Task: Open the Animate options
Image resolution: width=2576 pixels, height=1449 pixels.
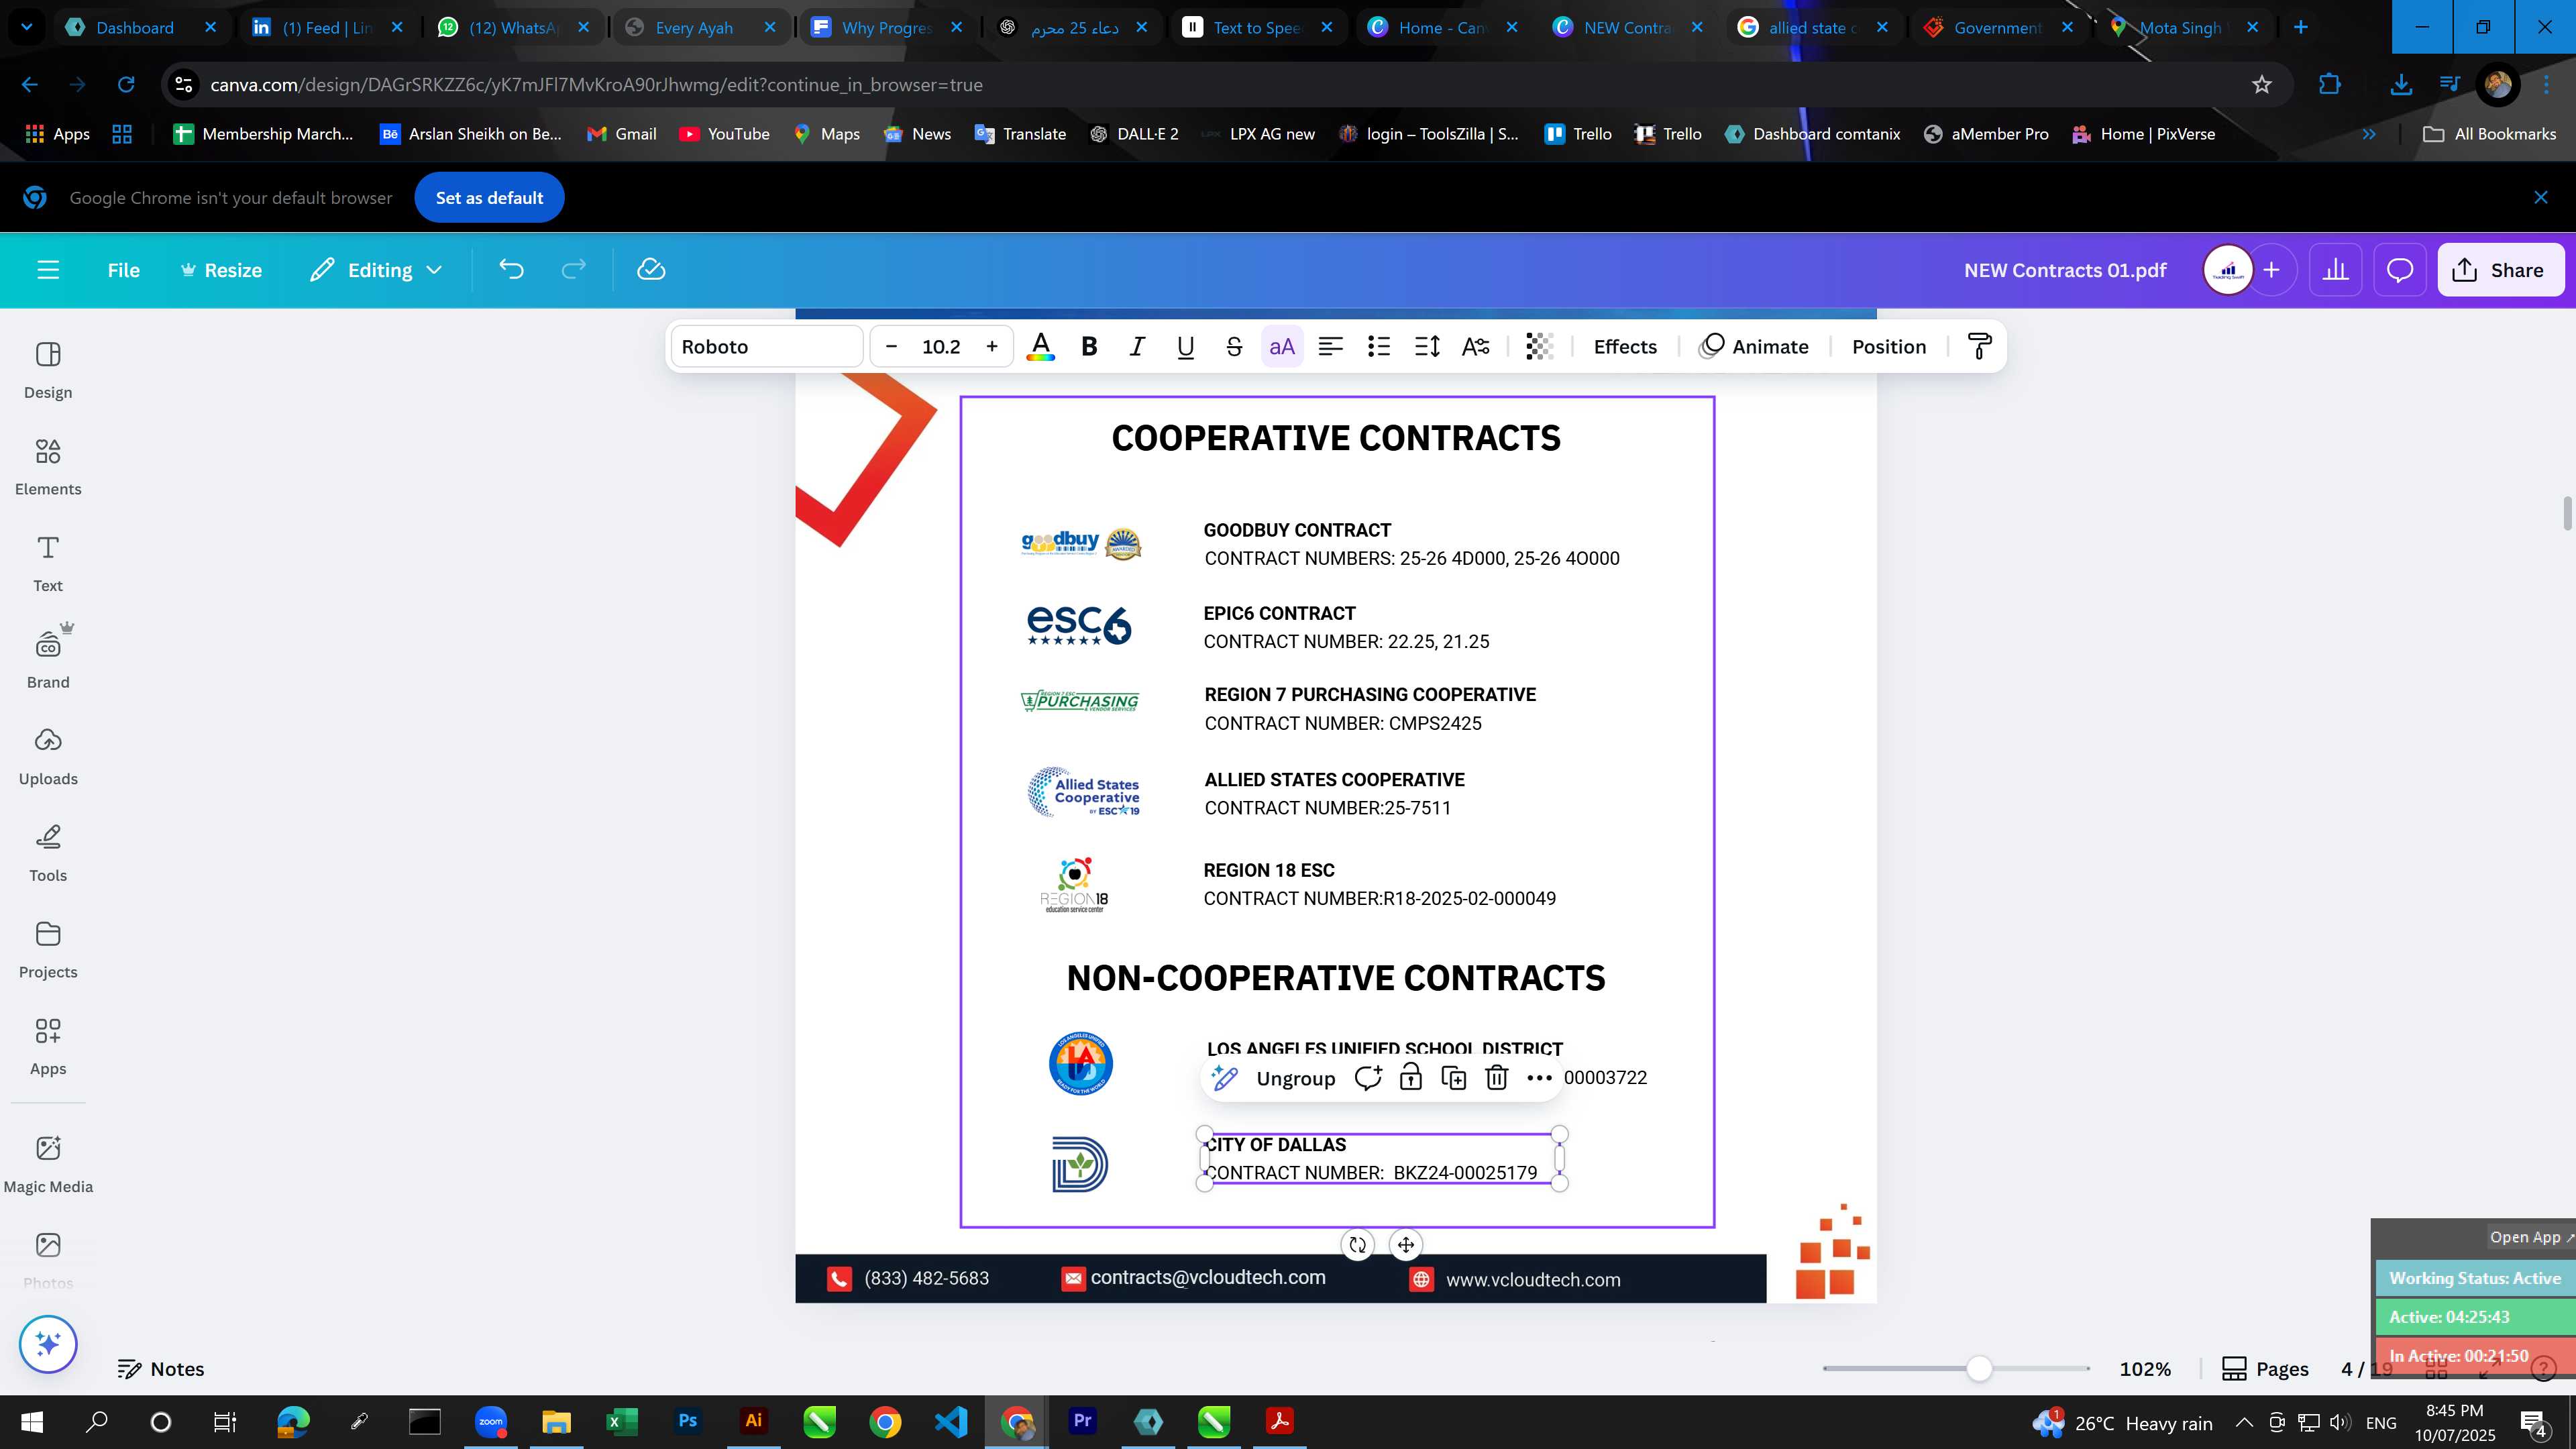Action: coord(1754,347)
